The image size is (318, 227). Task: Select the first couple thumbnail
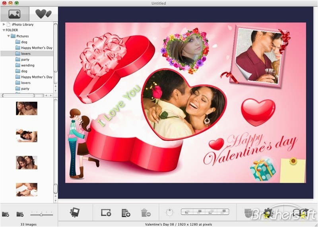pyautogui.click(x=27, y=108)
